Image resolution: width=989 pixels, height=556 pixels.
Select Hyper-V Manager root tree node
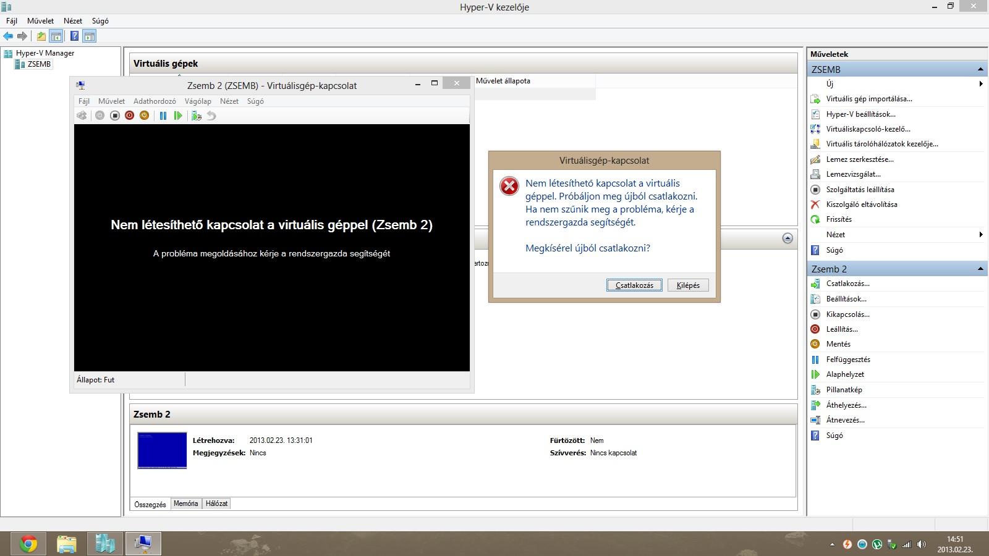[45, 53]
